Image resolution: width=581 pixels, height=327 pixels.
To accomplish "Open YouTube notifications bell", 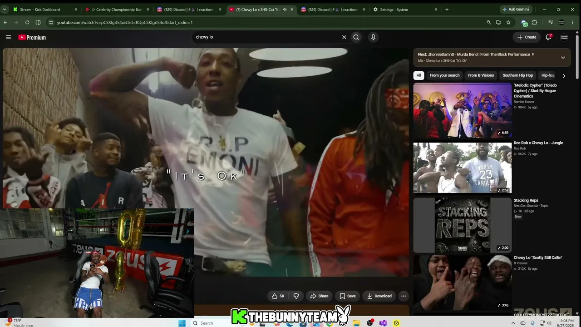I will point(548,37).
